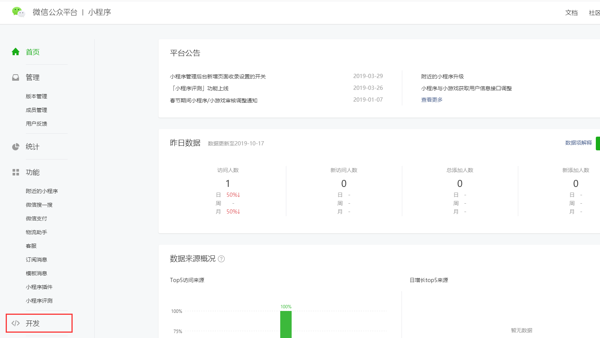Open the 「小程序评测」功能上线 announcement
Viewport: 600px width, 338px height.
pos(199,88)
